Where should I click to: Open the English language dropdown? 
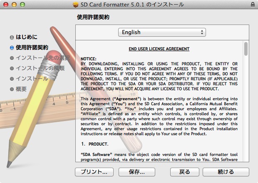pyautogui.click(x=162, y=32)
